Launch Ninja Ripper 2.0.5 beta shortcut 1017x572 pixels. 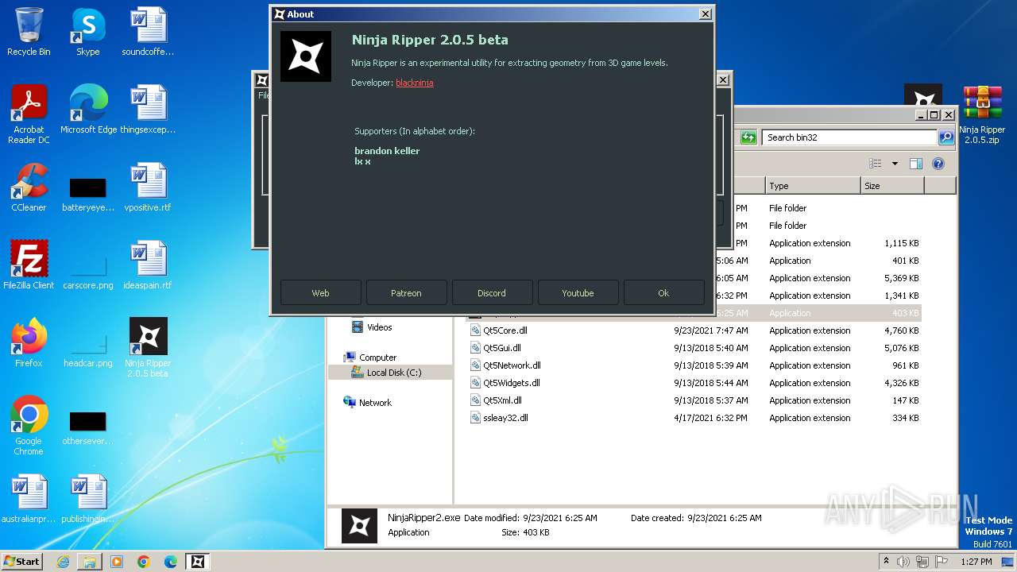coord(148,348)
